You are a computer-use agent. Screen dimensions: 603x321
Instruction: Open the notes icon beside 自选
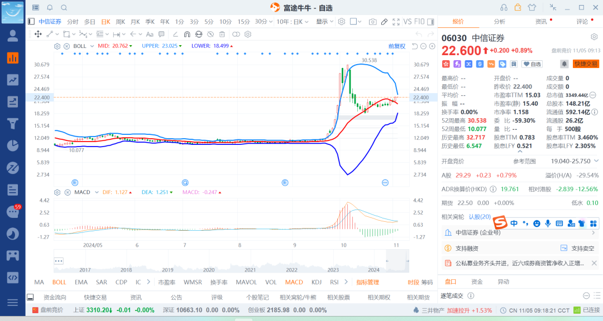[x=514, y=64]
